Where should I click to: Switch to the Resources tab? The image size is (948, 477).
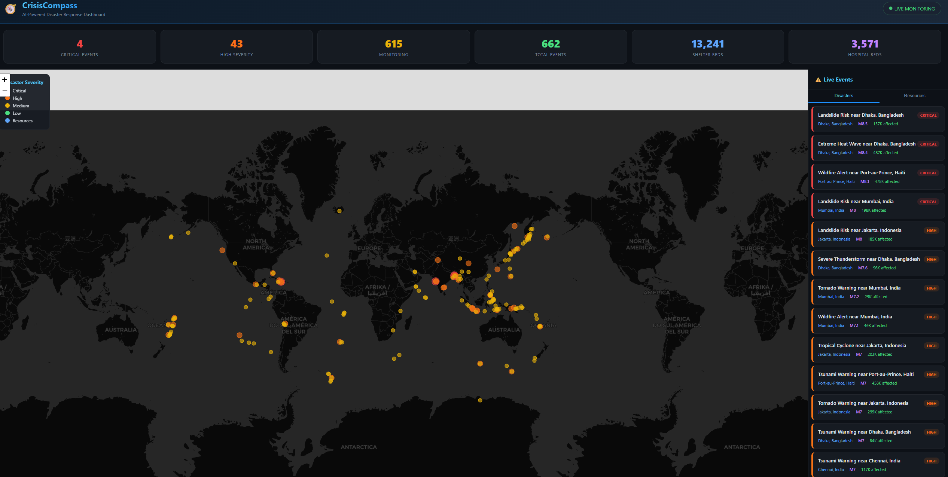click(x=914, y=96)
